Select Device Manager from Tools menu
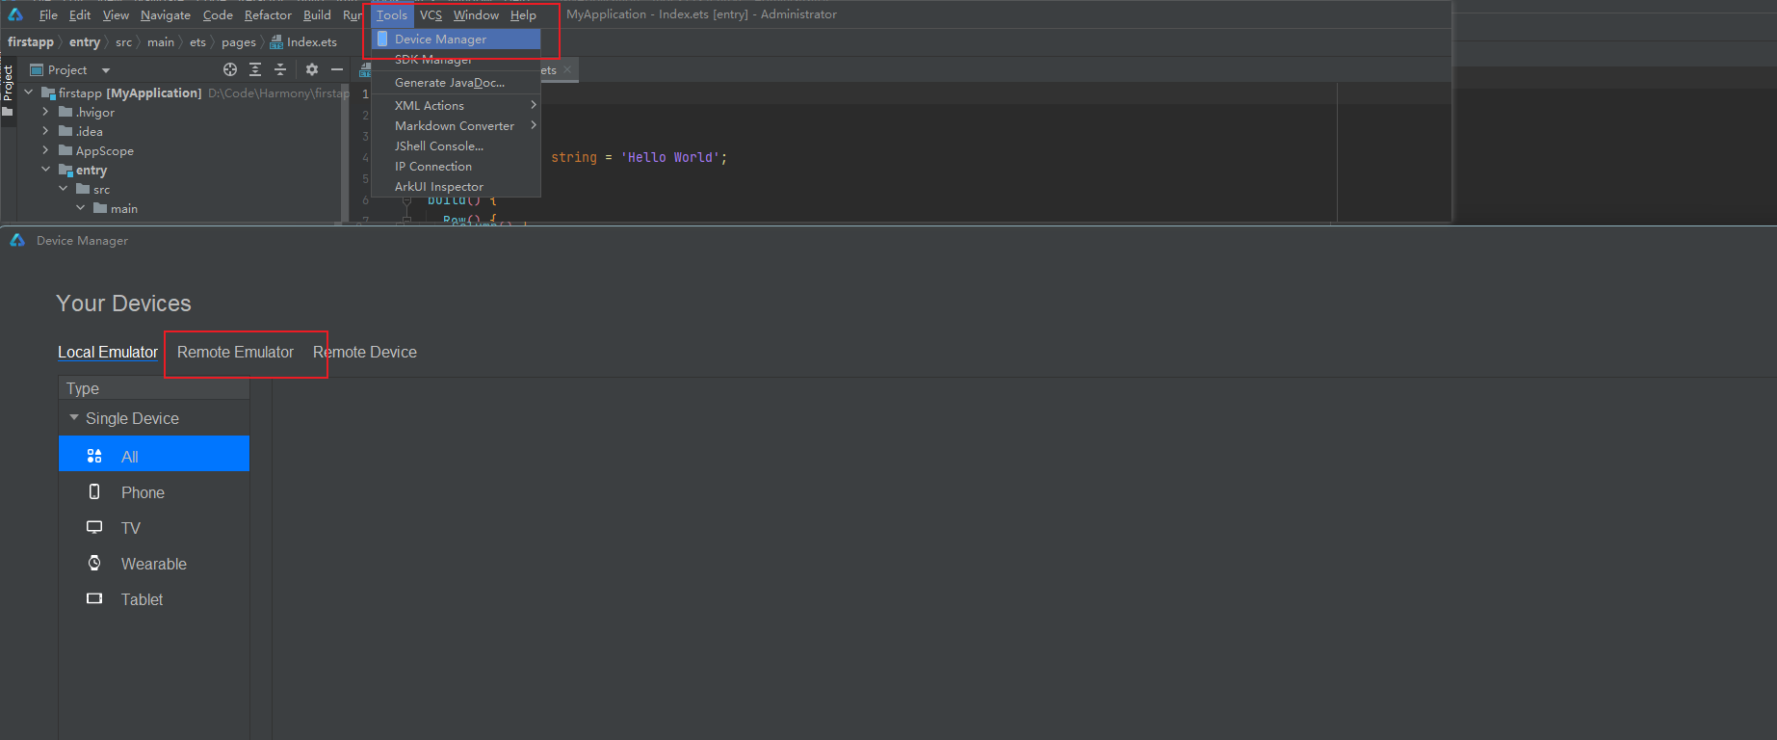The image size is (1777, 740). 456,39
